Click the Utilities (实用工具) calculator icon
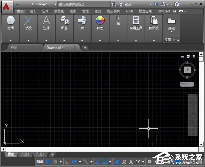 tap(136, 20)
